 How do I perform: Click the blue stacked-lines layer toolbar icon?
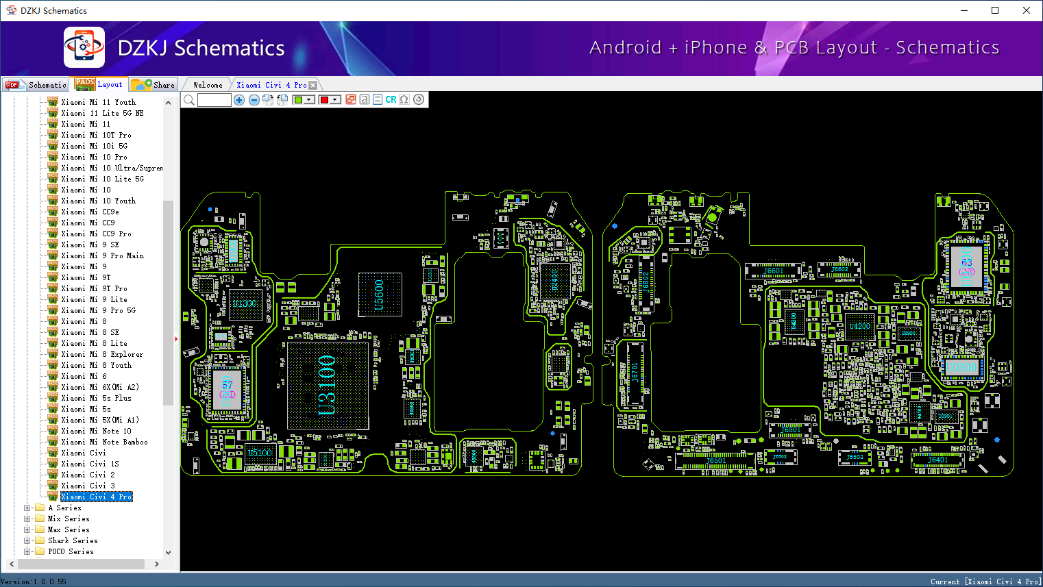378,100
